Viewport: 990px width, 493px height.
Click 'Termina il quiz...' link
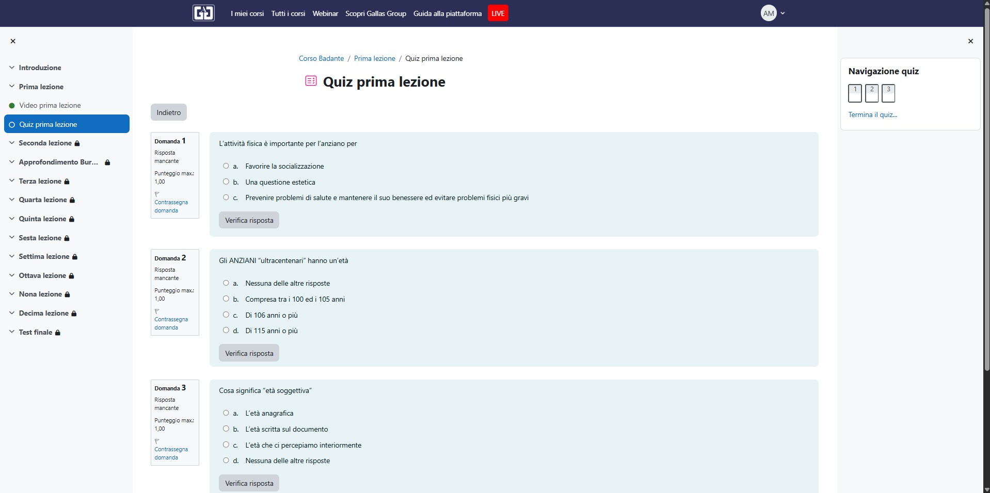pyautogui.click(x=872, y=114)
